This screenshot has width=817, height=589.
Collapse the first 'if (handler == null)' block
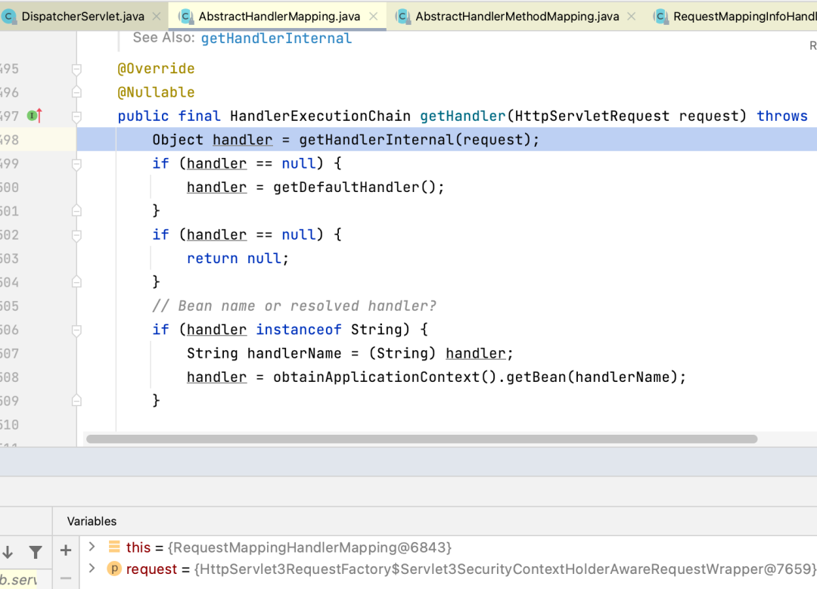(x=76, y=164)
